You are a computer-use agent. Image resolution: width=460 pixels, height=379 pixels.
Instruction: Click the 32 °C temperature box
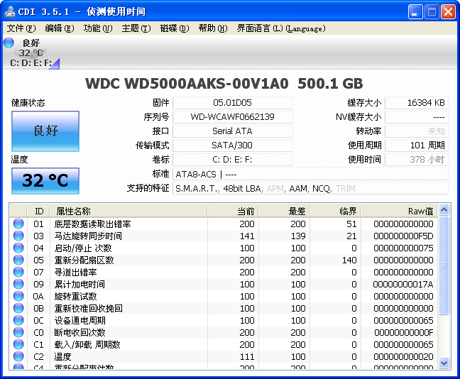[45, 181]
